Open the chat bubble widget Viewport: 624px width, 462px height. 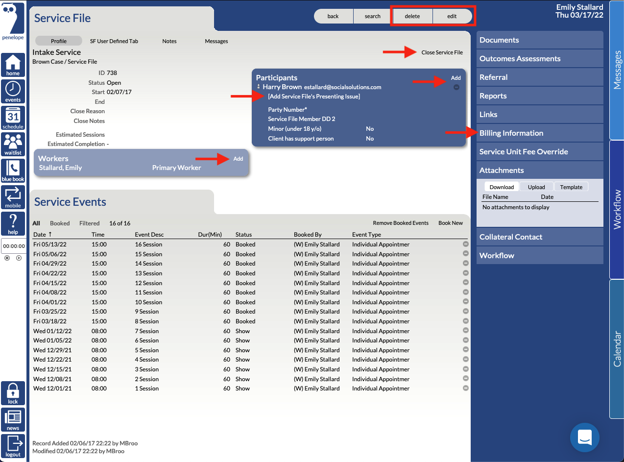[585, 437]
